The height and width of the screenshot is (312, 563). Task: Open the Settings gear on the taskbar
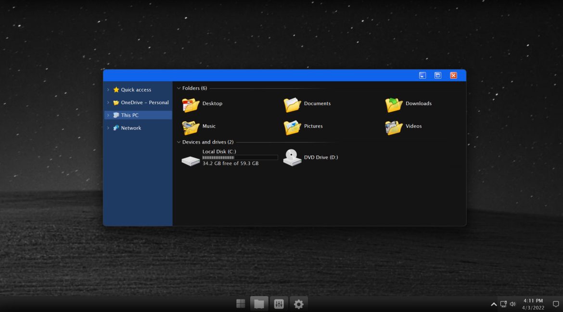pyautogui.click(x=298, y=304)
